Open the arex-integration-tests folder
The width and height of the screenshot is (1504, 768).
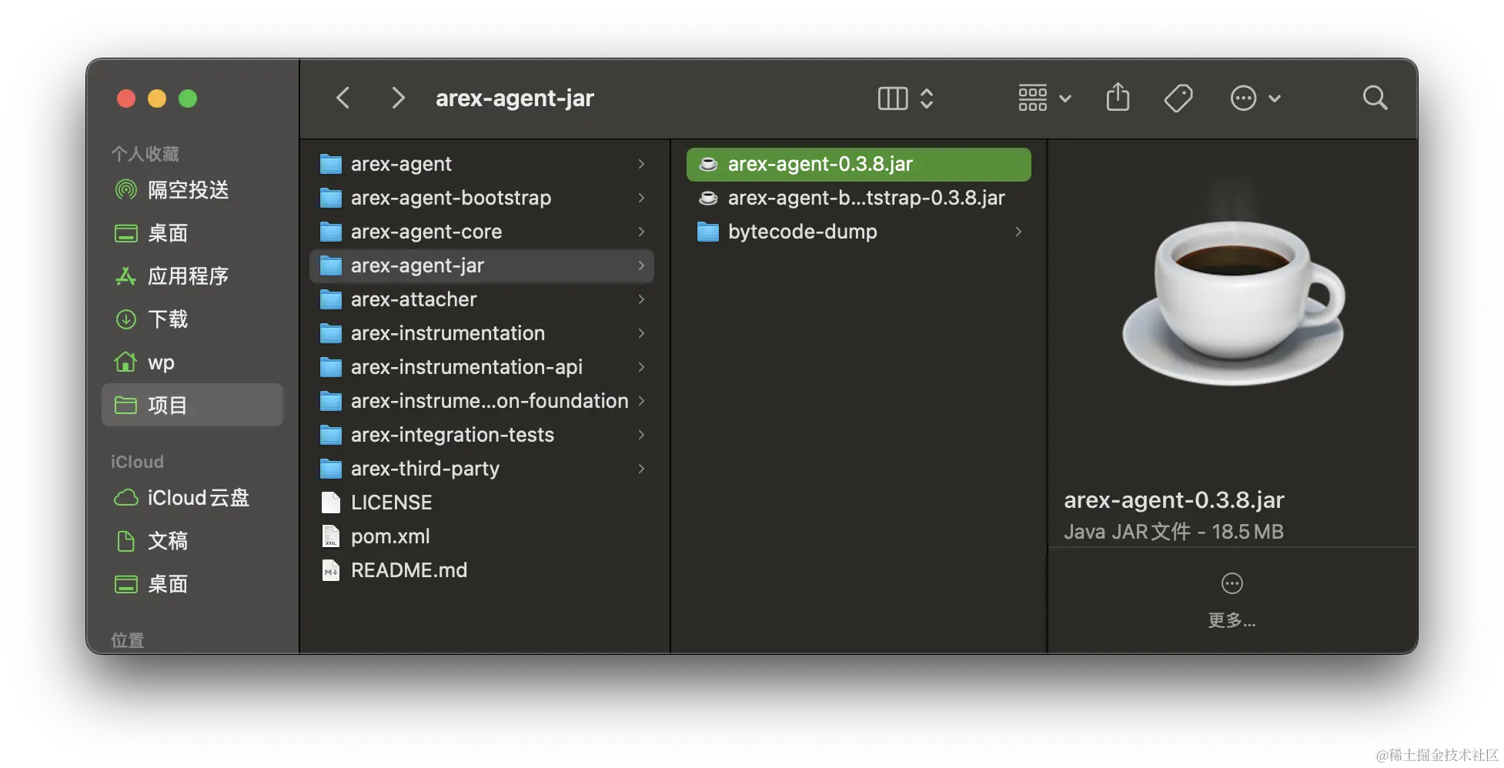(x=452, y=435)
